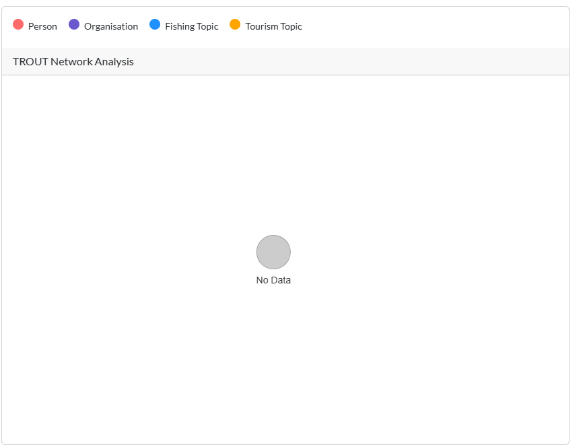
Task: Click the word Analysis in panel header
Action: tap(114, 62)
